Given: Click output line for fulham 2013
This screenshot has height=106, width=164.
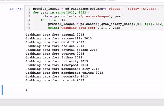Looking at the screenshot, I should [x=54, y=58].
